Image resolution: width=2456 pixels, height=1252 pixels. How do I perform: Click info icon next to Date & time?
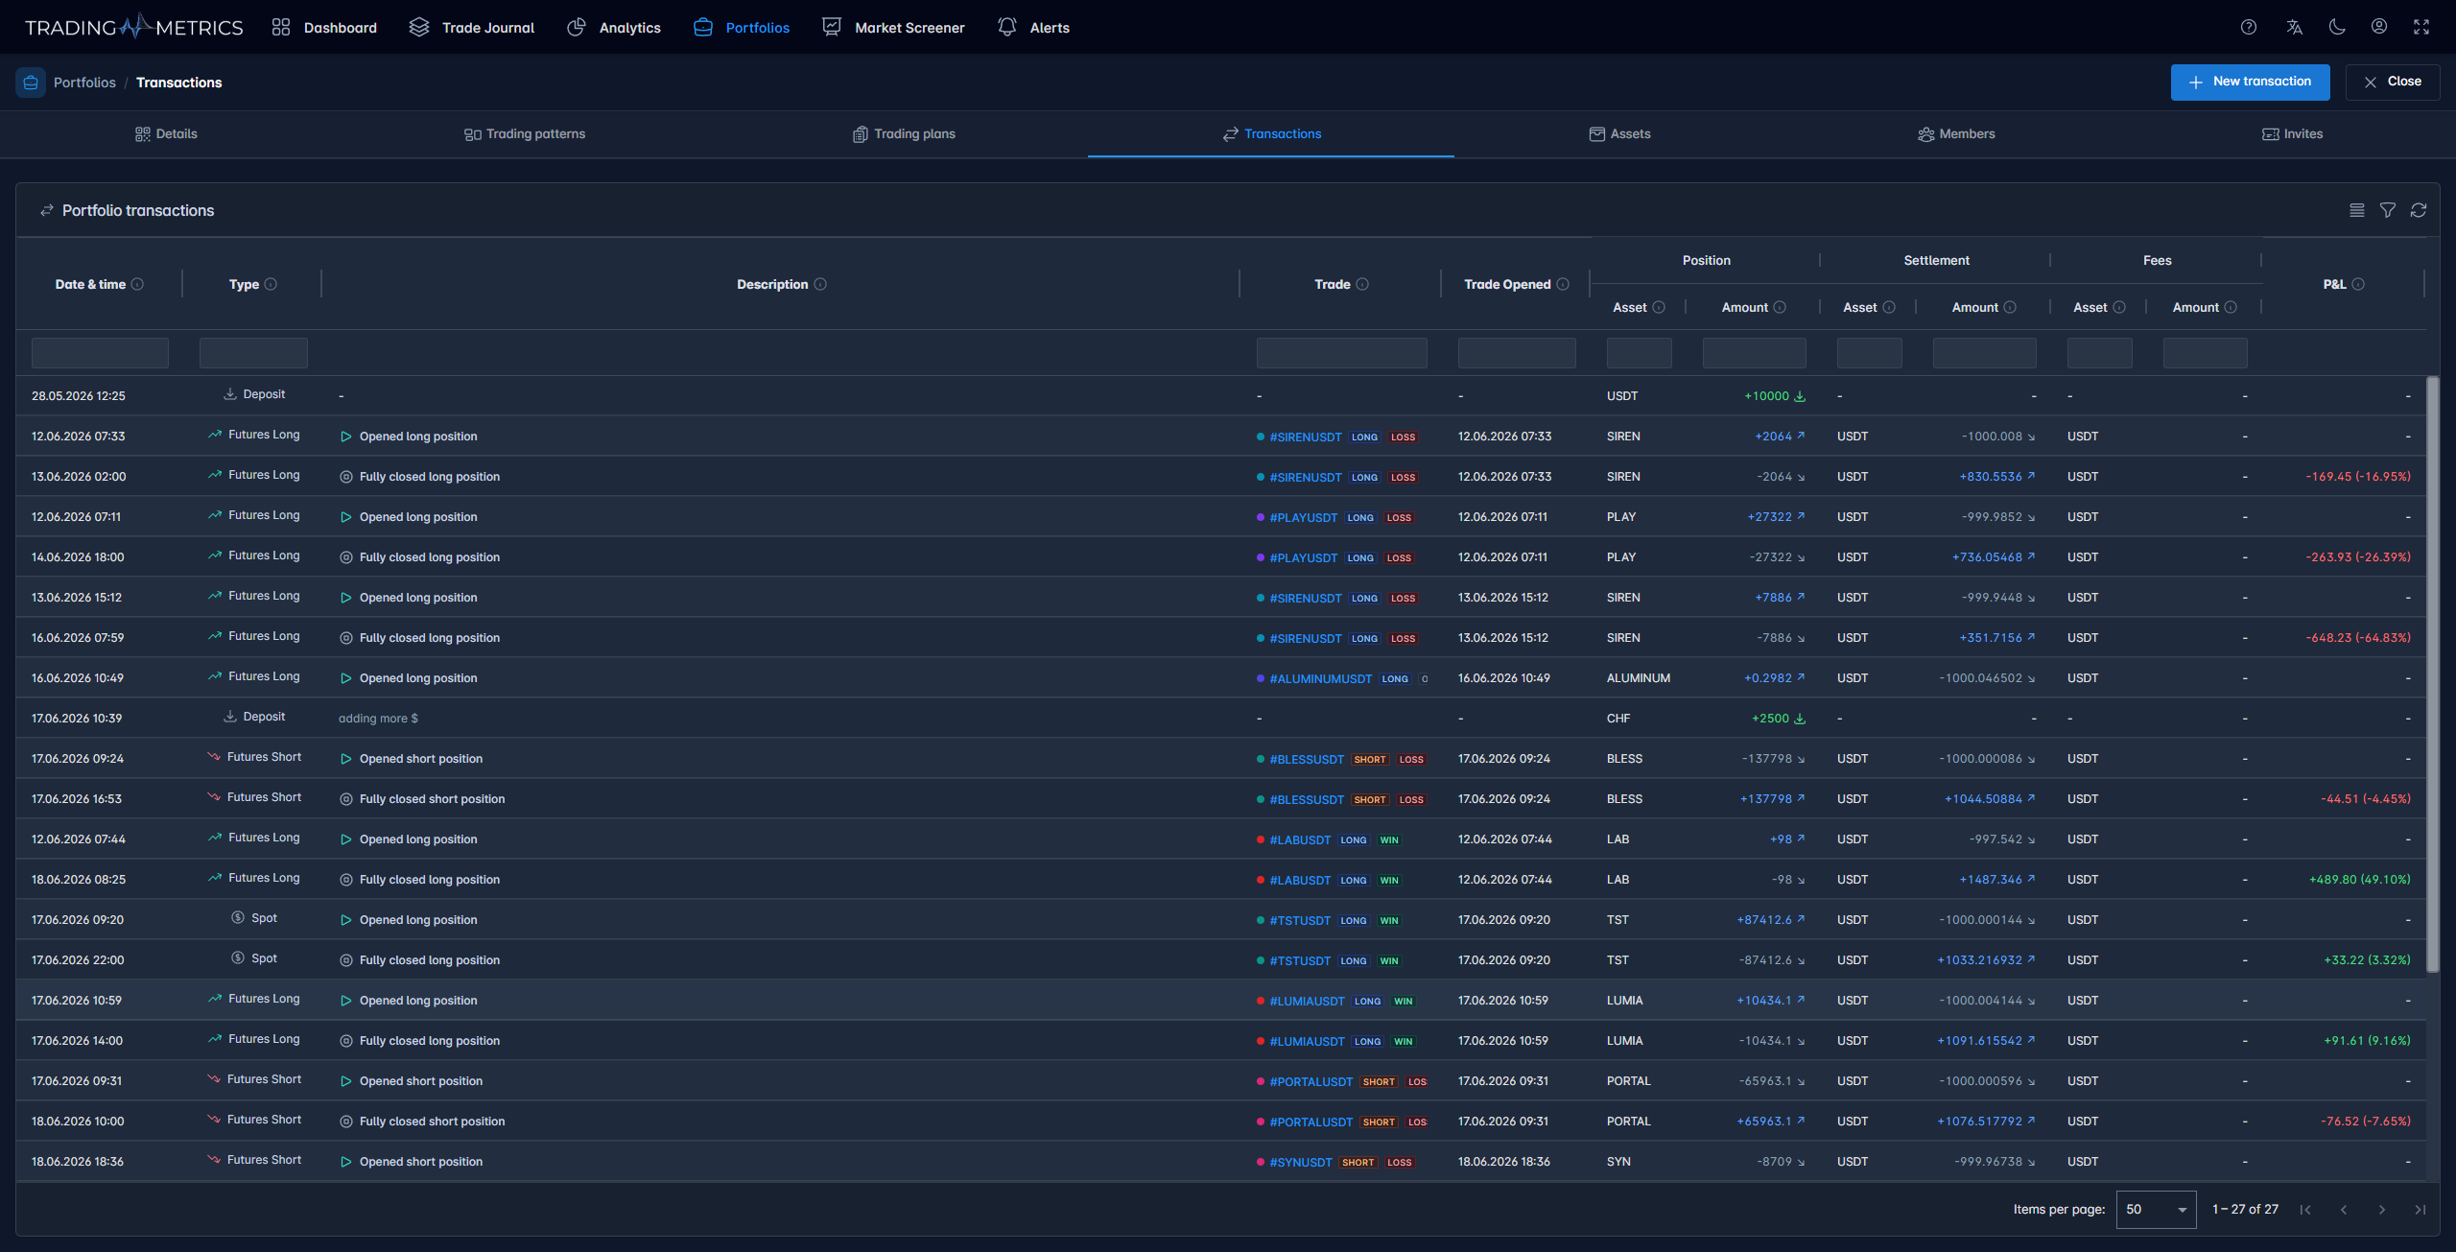coord(137,284)
